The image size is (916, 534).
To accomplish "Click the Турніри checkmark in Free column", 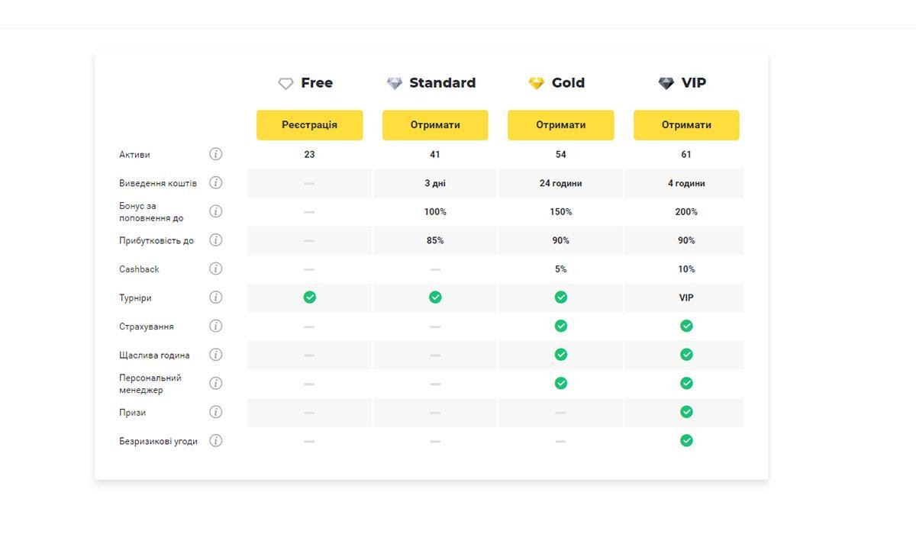I will pyautogui.click(x=309, y=298).
